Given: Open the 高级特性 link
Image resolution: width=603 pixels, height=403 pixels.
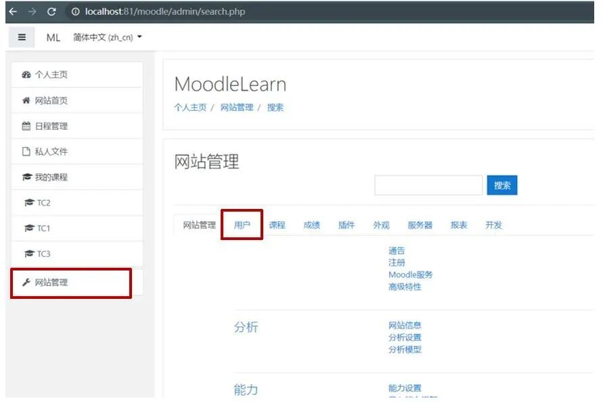Looking at the screenshot, I should coord(405,287).
